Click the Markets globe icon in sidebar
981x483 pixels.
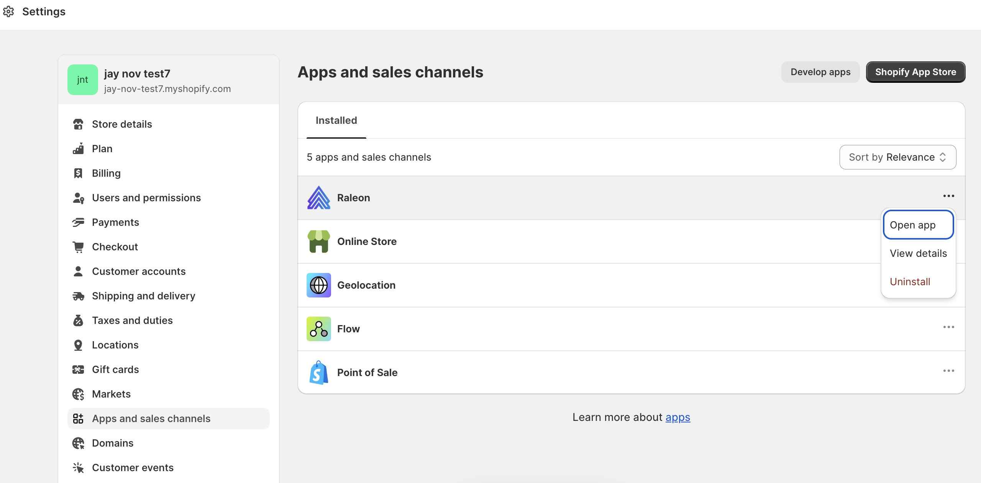point(78,394)
